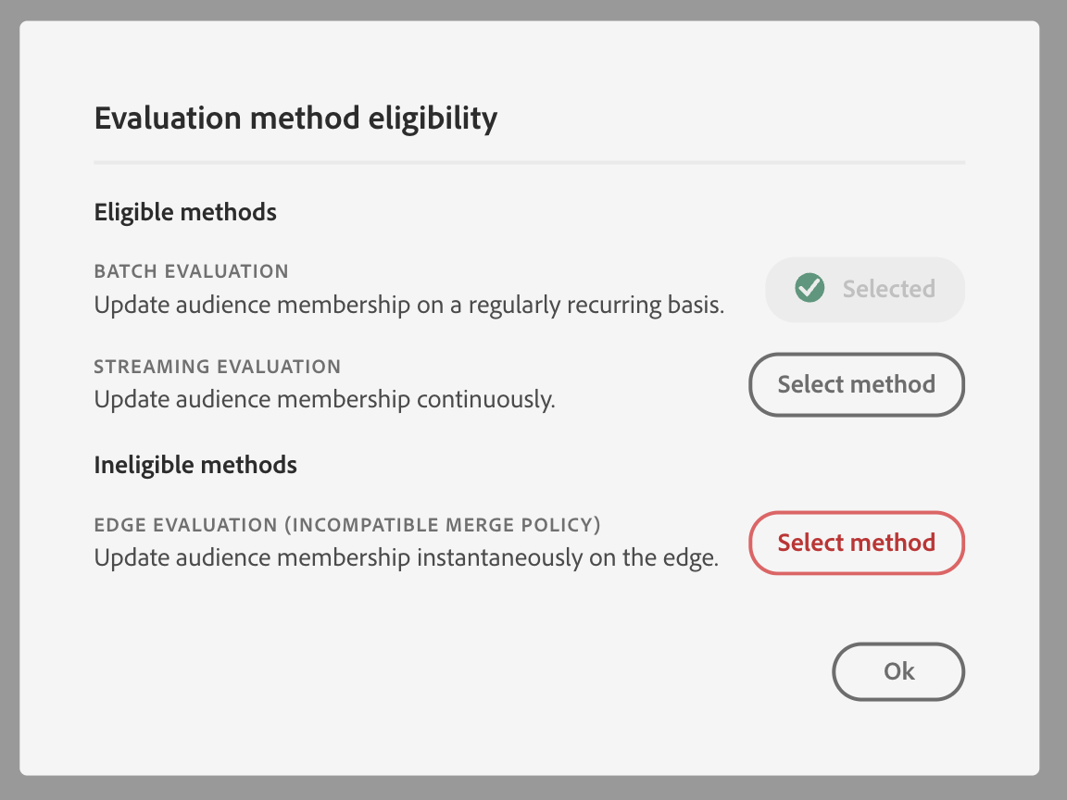Click the recurring basis description text
The height and width of the screenshot is (800, 1067).
pyautogui.click(x=408, y=304)
